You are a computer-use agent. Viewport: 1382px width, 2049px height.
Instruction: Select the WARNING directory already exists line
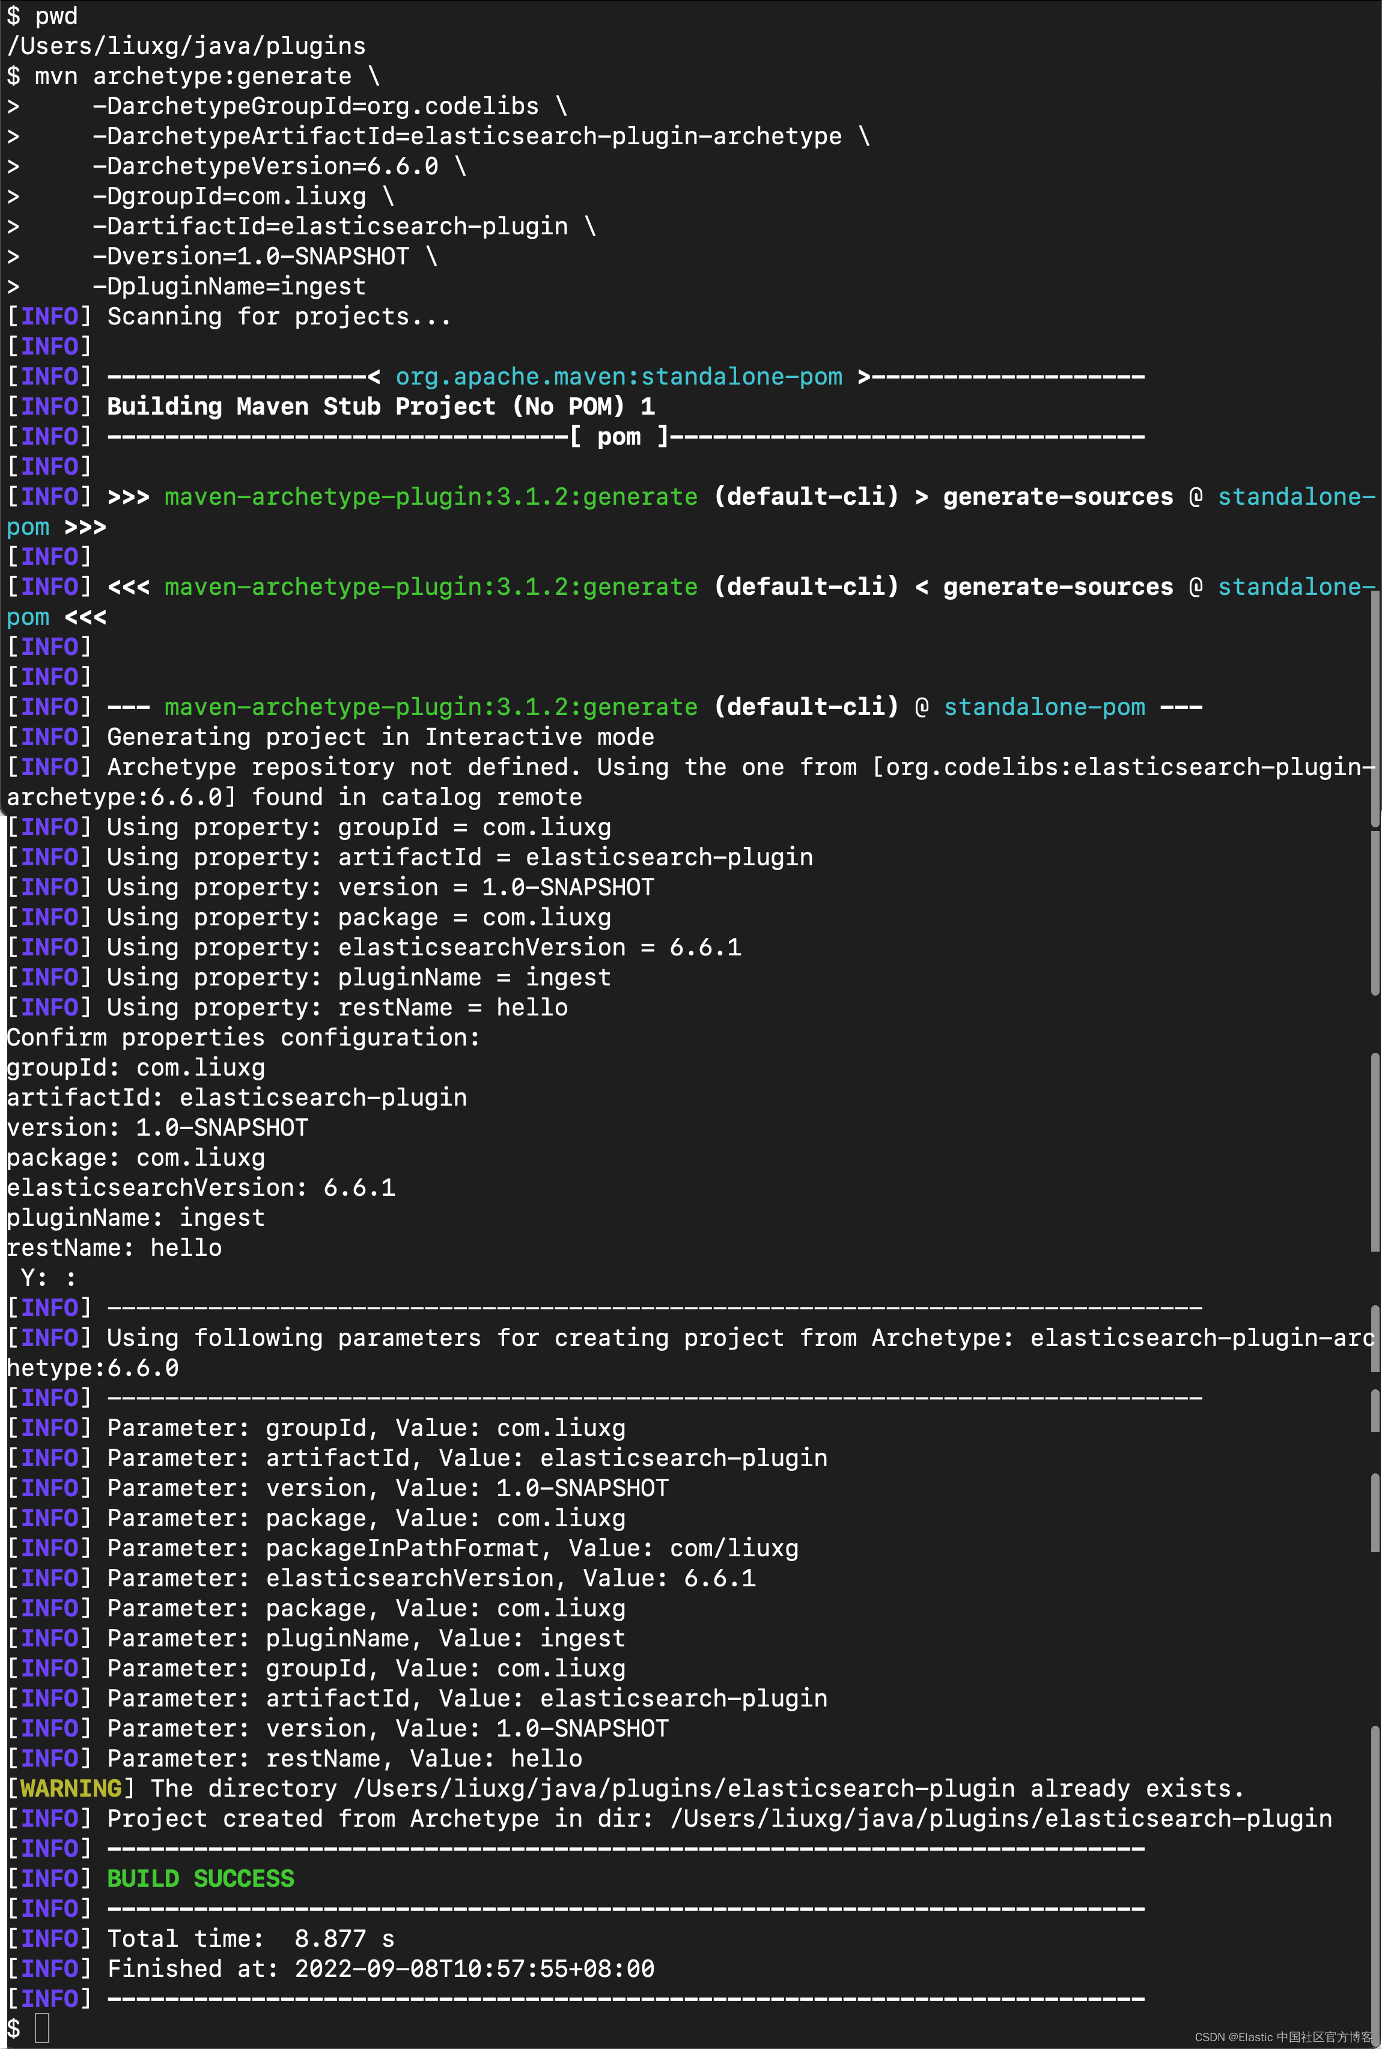click(x=617, y=1788)
